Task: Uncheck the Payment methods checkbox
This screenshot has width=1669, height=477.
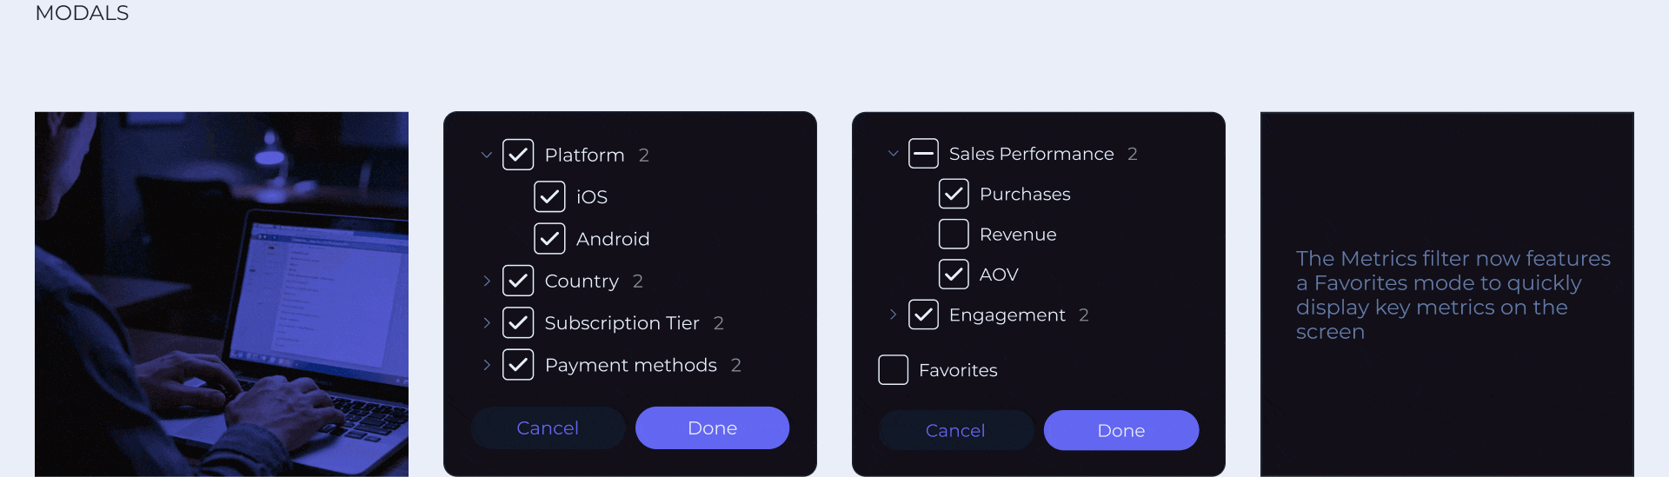Action: 518,365
